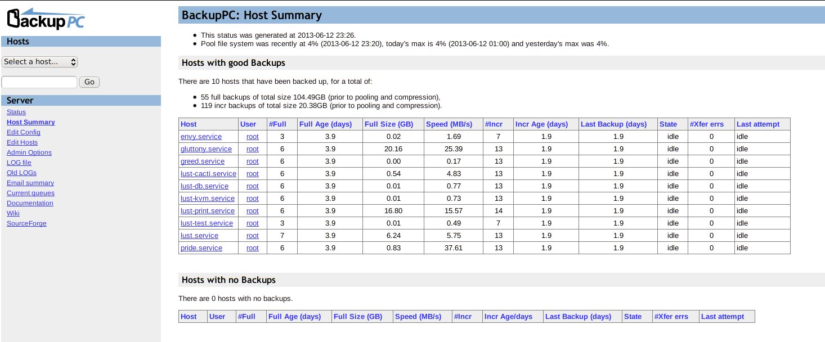Screen dimensions: 825x342
Task: Click the BackupPC logo
Action: [x=46, y=19]
